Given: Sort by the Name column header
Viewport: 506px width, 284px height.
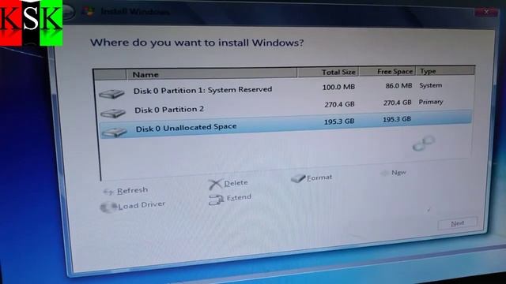Looking at the screenshot, I should pyautogui.click(x=211, y=74).
